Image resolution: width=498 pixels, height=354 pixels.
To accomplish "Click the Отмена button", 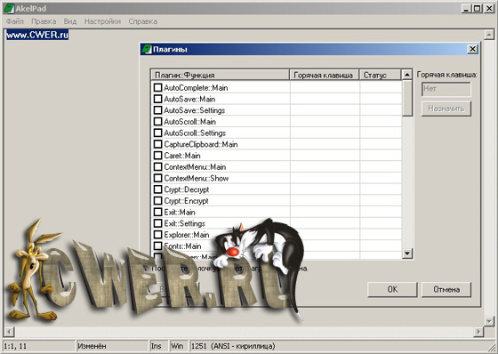I will (446, 289).
